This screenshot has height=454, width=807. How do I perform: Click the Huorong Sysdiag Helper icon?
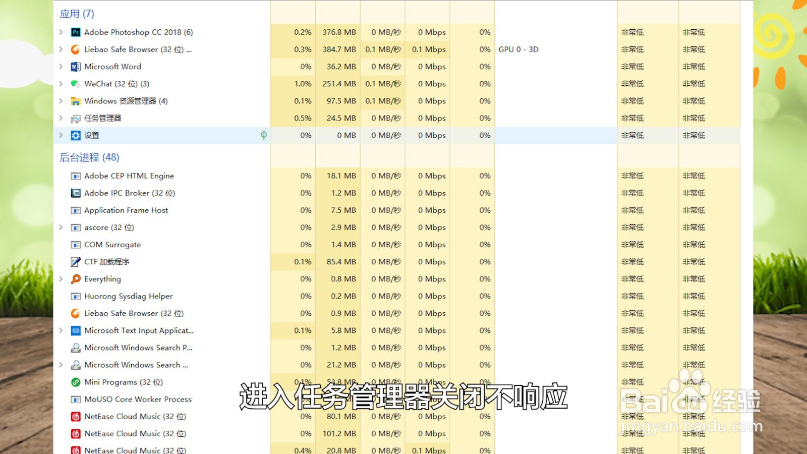(76, 296)
